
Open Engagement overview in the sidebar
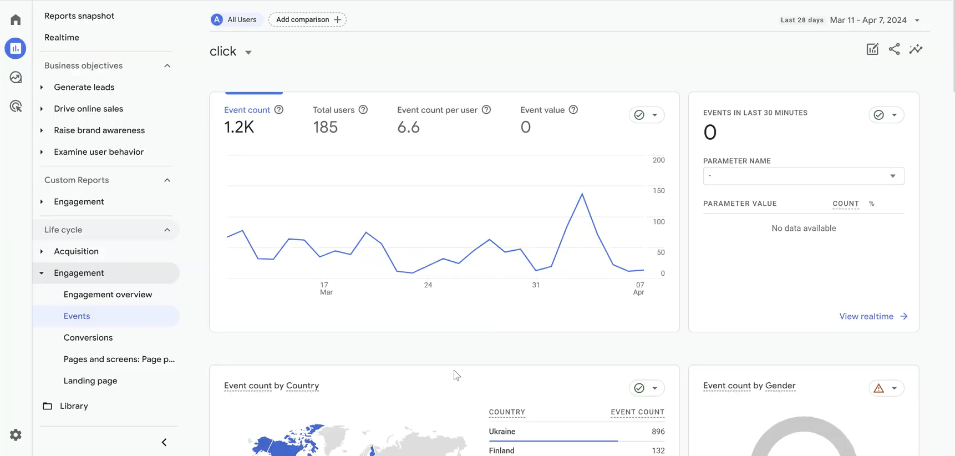[x=108, y=295]
